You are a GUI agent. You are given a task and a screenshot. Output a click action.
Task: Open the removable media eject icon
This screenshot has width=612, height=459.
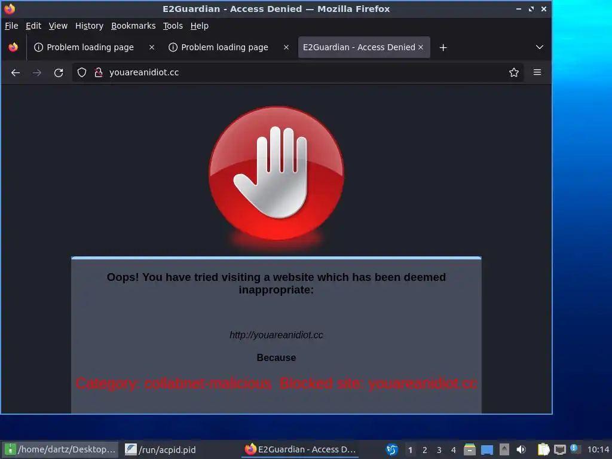click(x=504, y=449)
